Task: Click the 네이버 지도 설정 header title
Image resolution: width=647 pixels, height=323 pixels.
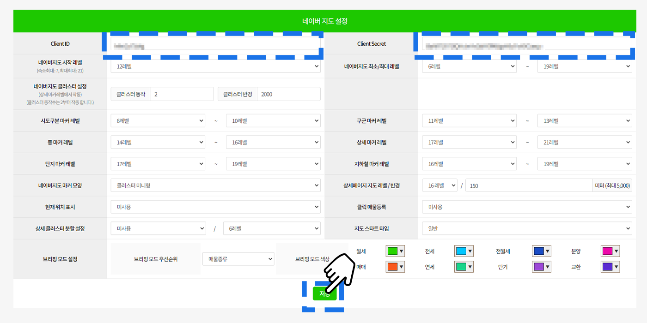Action: tap(324, 21)
